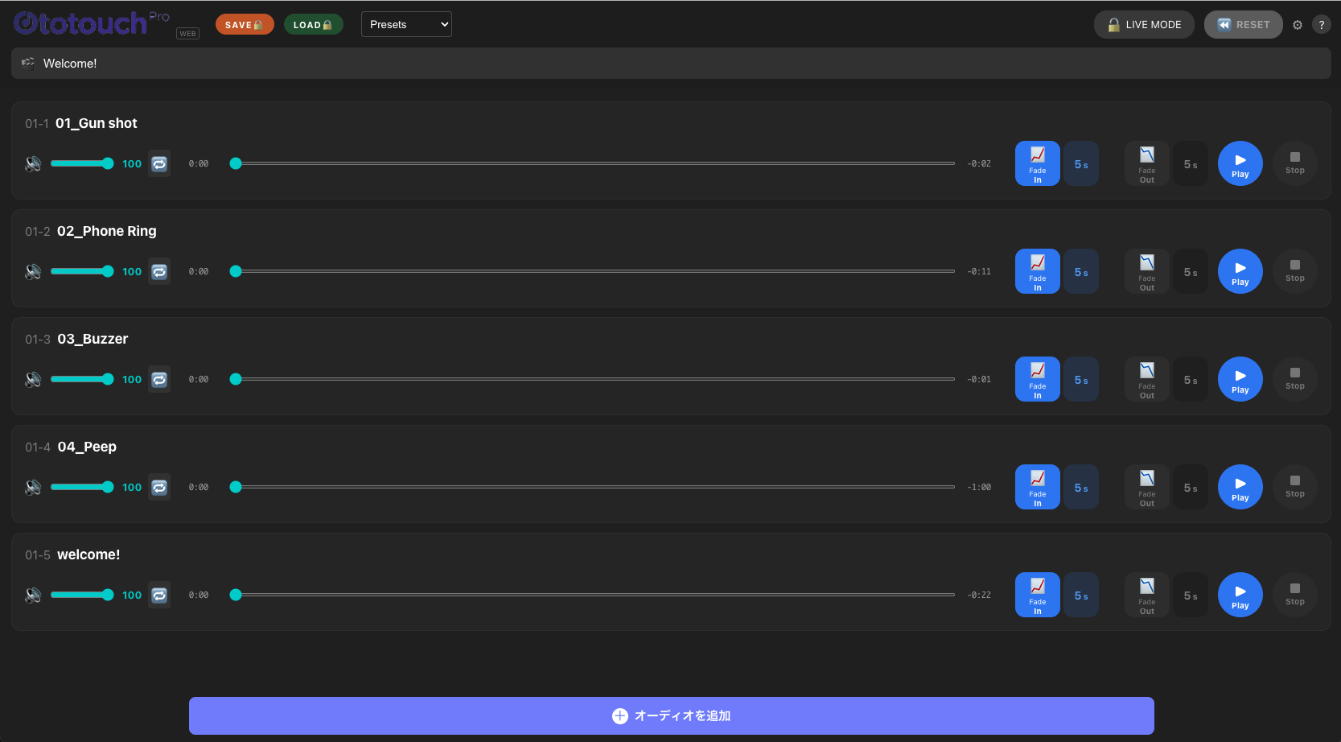Viewport: 1341px width, 742px height.
Task: Stop the 03_Buzzer sound
Action: click(x=1295, y=379)
